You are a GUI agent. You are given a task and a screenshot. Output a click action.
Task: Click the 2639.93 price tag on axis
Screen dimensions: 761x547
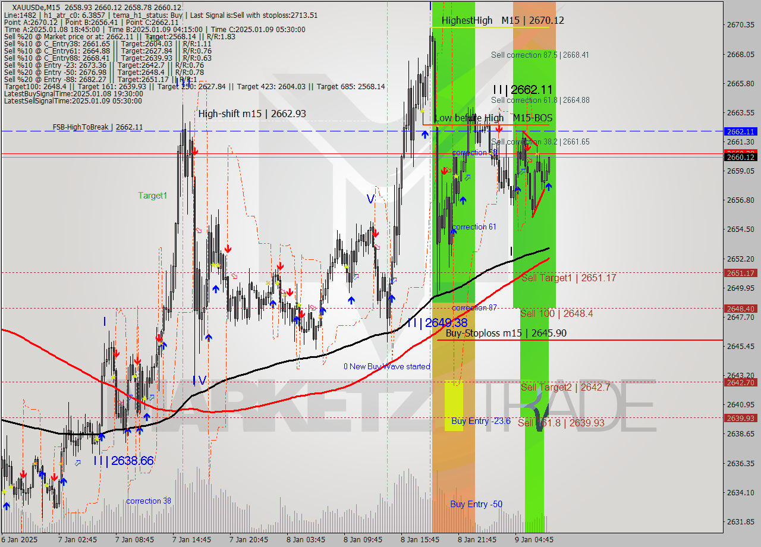(741, 418)
